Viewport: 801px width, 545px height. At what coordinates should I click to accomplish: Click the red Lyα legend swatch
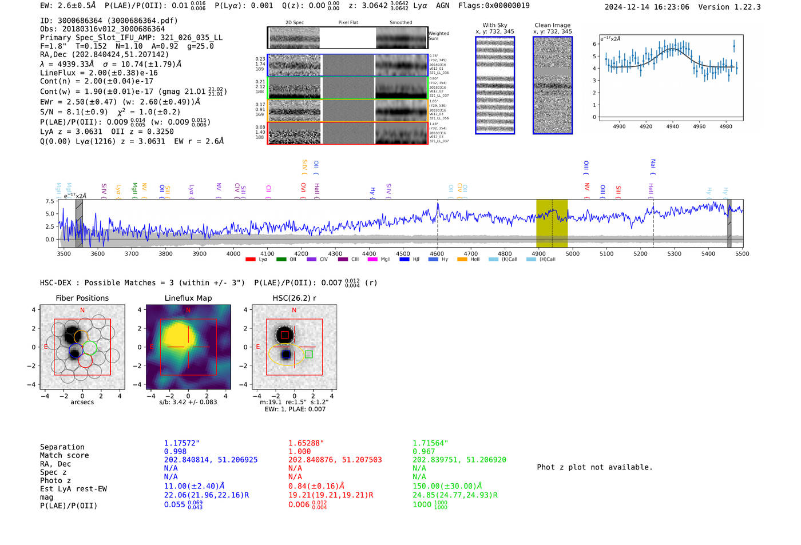point(250,260)
